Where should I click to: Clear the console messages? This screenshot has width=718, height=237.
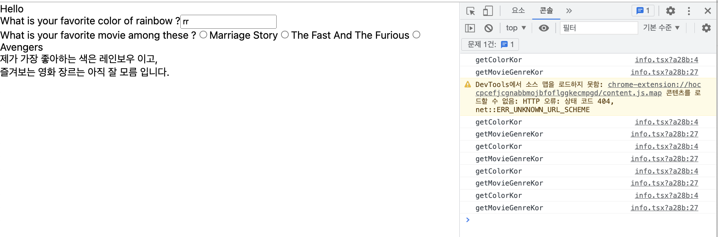[x=489, y=28]
